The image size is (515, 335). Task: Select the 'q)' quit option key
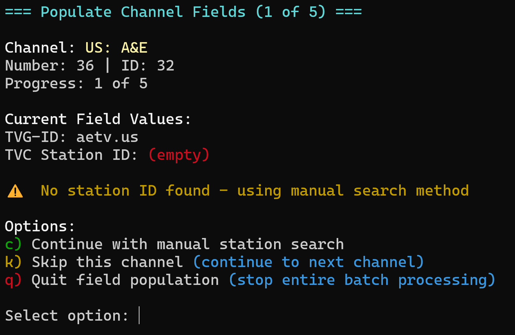point(13,280)
